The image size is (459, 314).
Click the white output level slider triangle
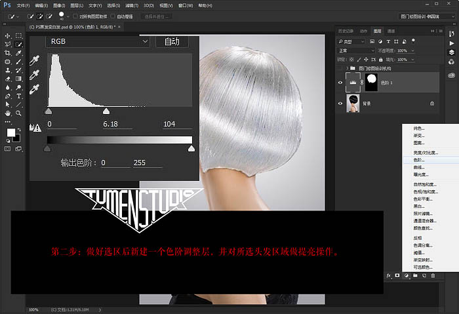(191, 148)
